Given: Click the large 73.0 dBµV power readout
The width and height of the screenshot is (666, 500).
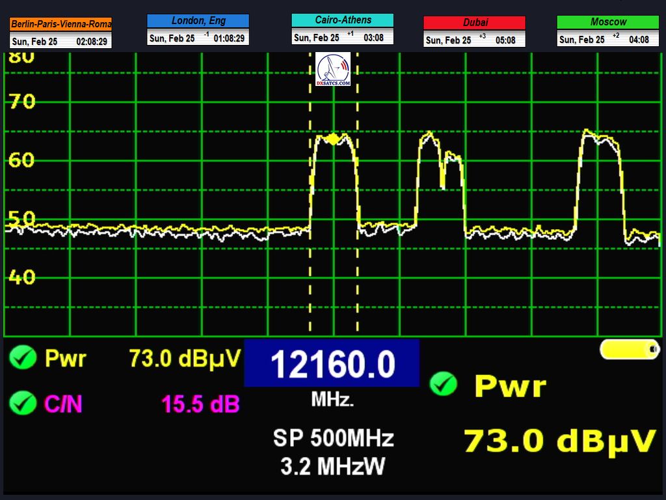Looking at the screenshot, I should [x=559, y=441].
